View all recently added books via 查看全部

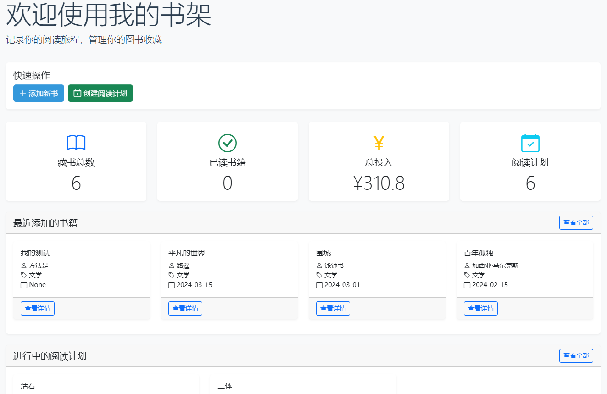coord(576,222)
